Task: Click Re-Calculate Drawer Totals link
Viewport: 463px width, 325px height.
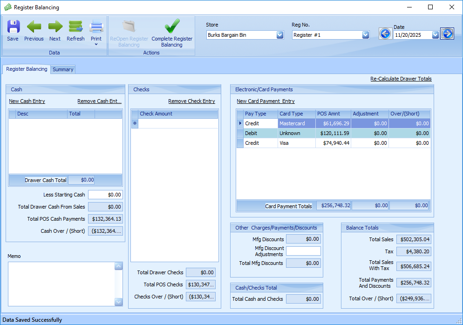Action: 401,79
